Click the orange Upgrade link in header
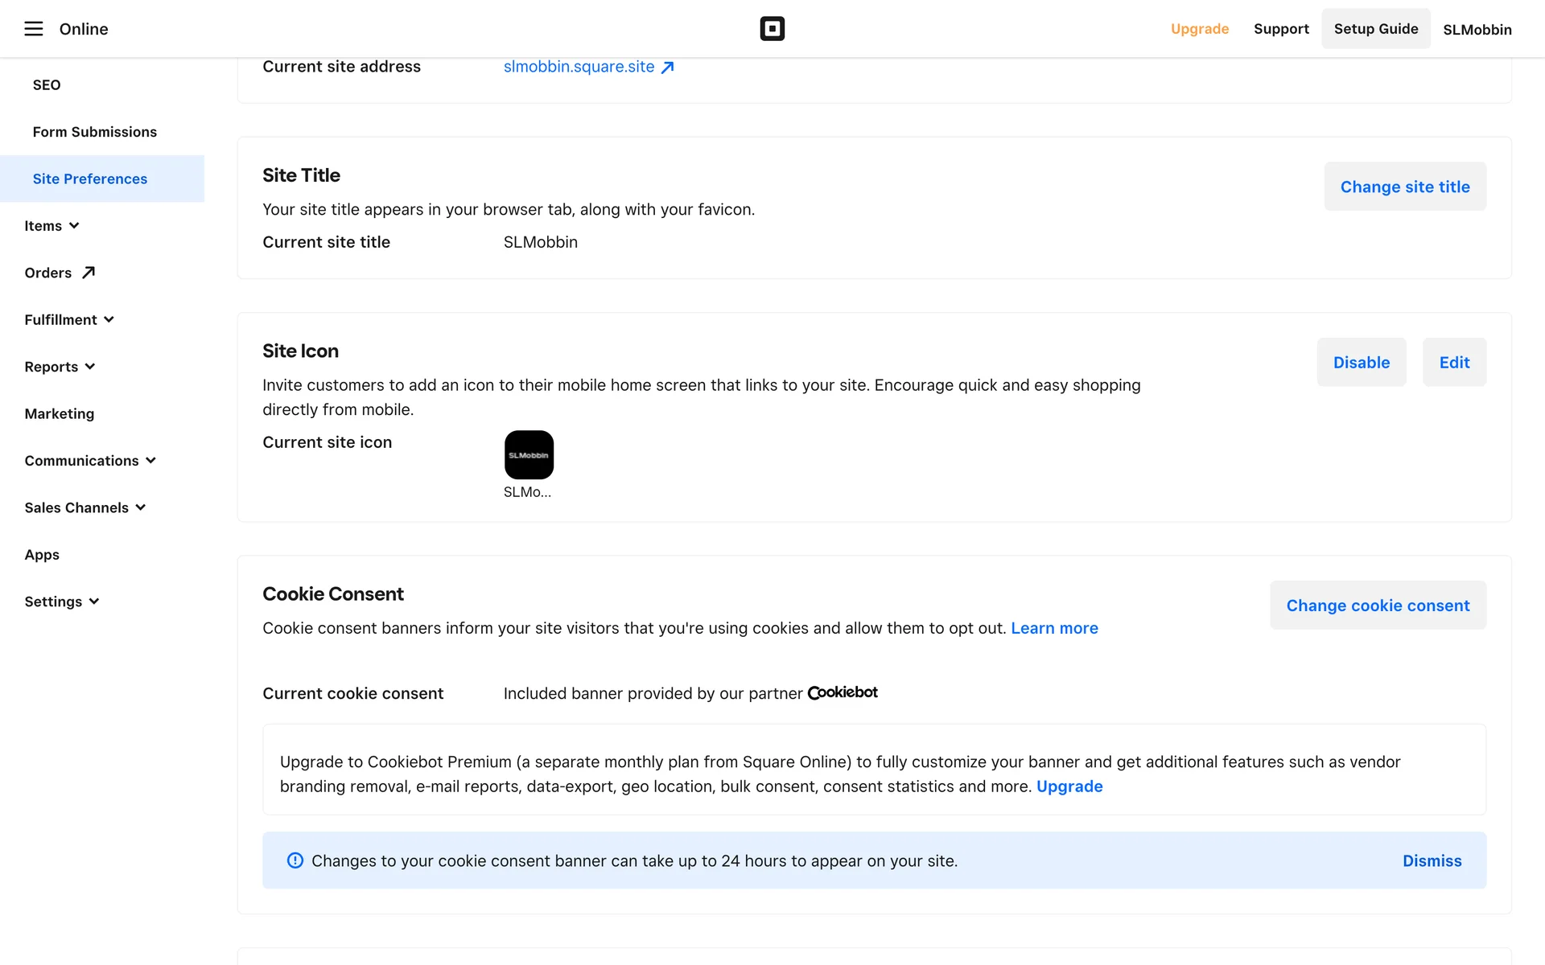Viewport: 1545px width, 965px height. click(1199, 29)
